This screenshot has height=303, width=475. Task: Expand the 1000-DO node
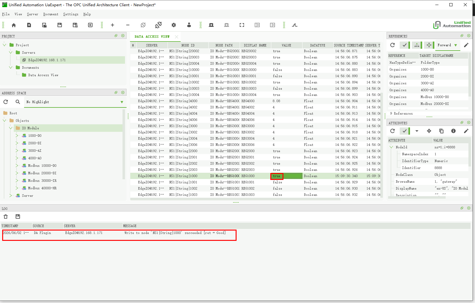(x=17, y=136)
